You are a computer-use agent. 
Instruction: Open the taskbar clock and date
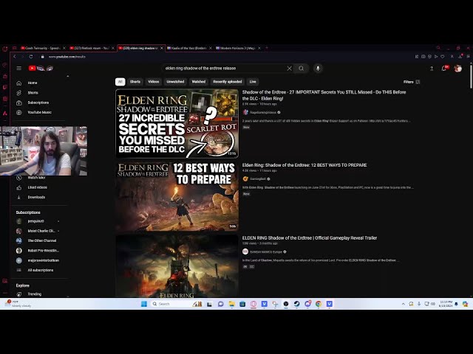pos(446,304)
